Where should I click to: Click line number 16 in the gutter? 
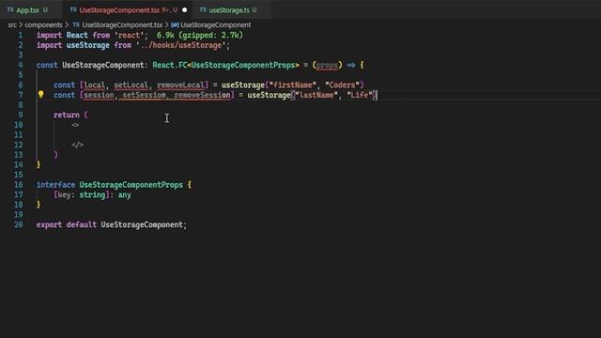tap(19, 185)
